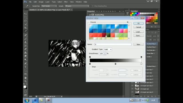The height and width of the screenshot is (103, 183).
Task: Click the foreground color swatch in toolbox
Action: 25,87
